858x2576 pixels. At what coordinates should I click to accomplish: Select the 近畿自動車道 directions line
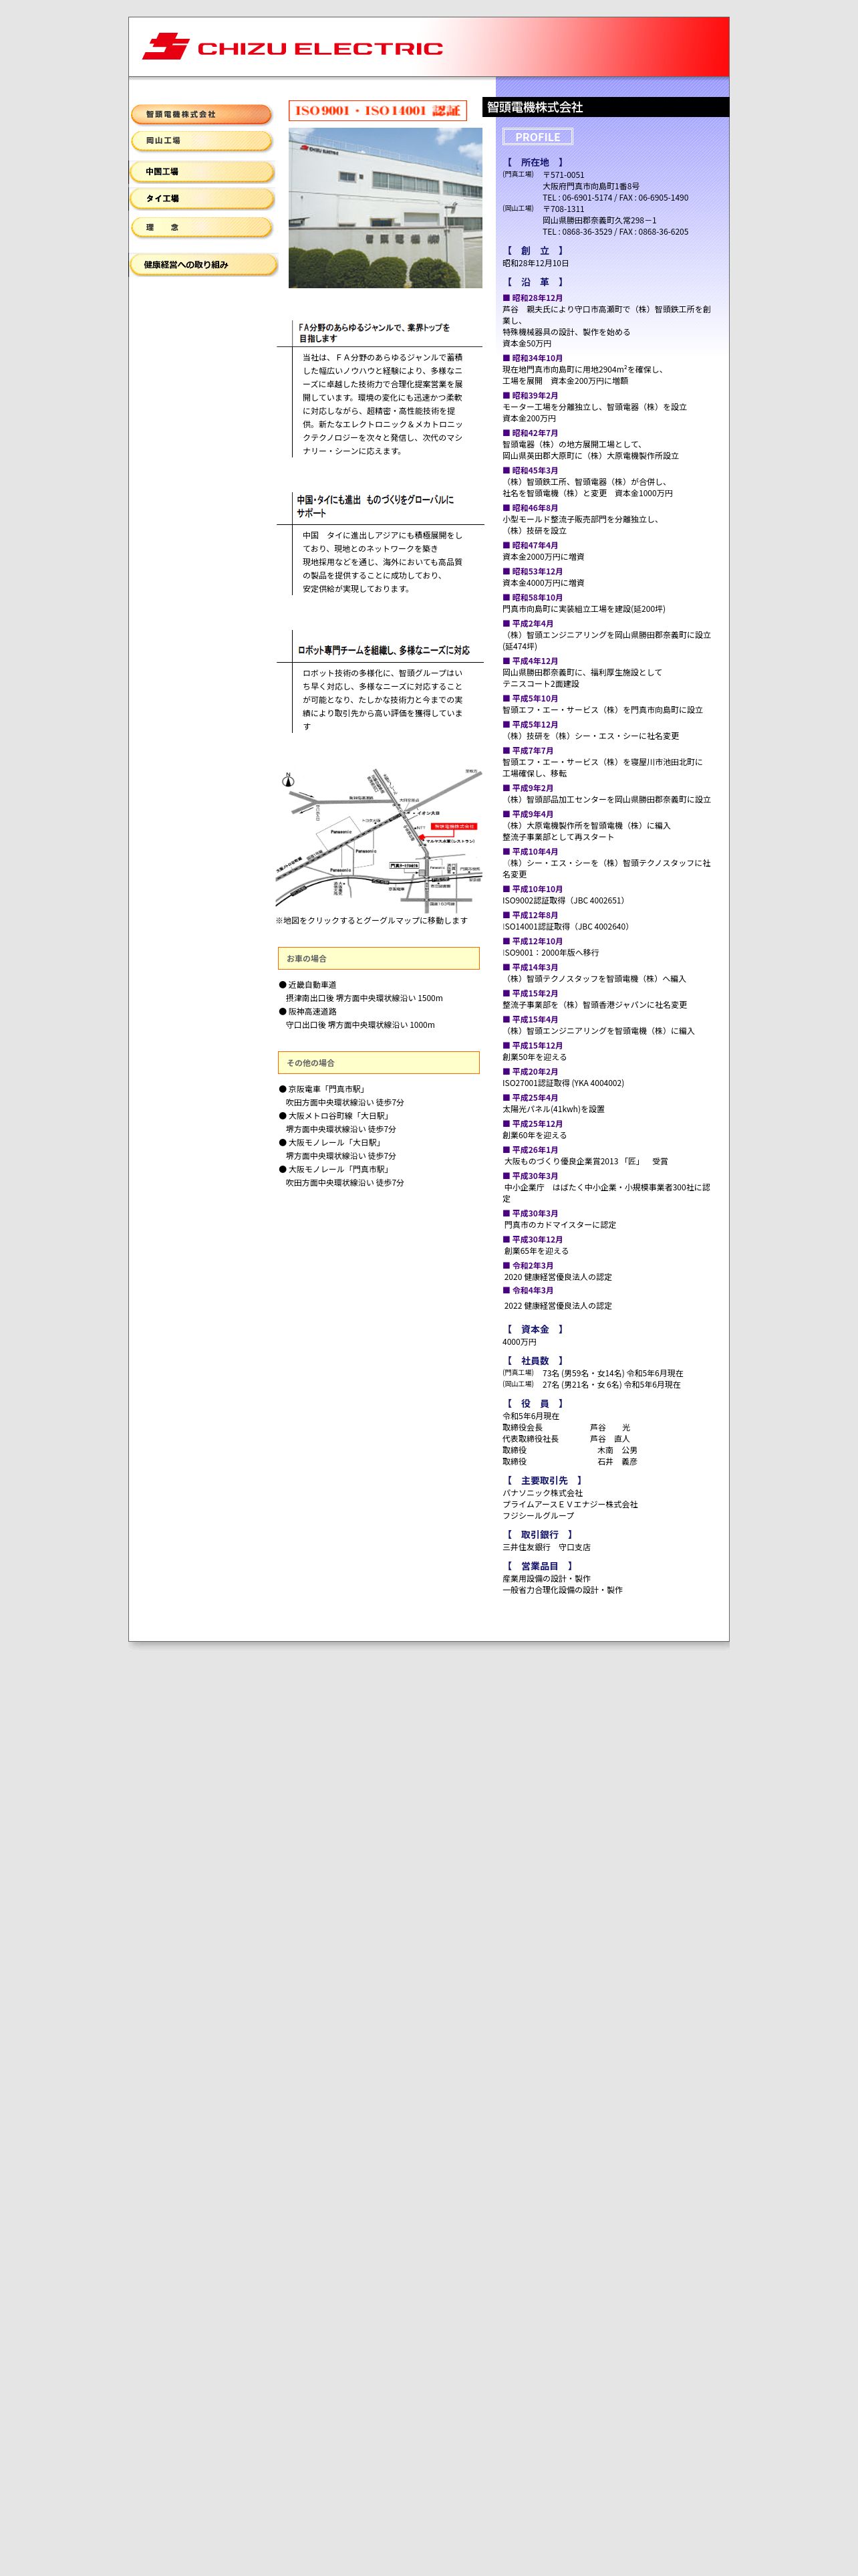307,985
